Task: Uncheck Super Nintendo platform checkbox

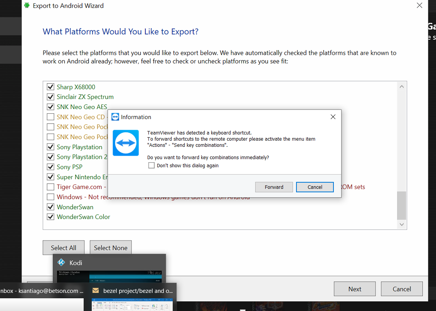Action: (x=51, y=177)
